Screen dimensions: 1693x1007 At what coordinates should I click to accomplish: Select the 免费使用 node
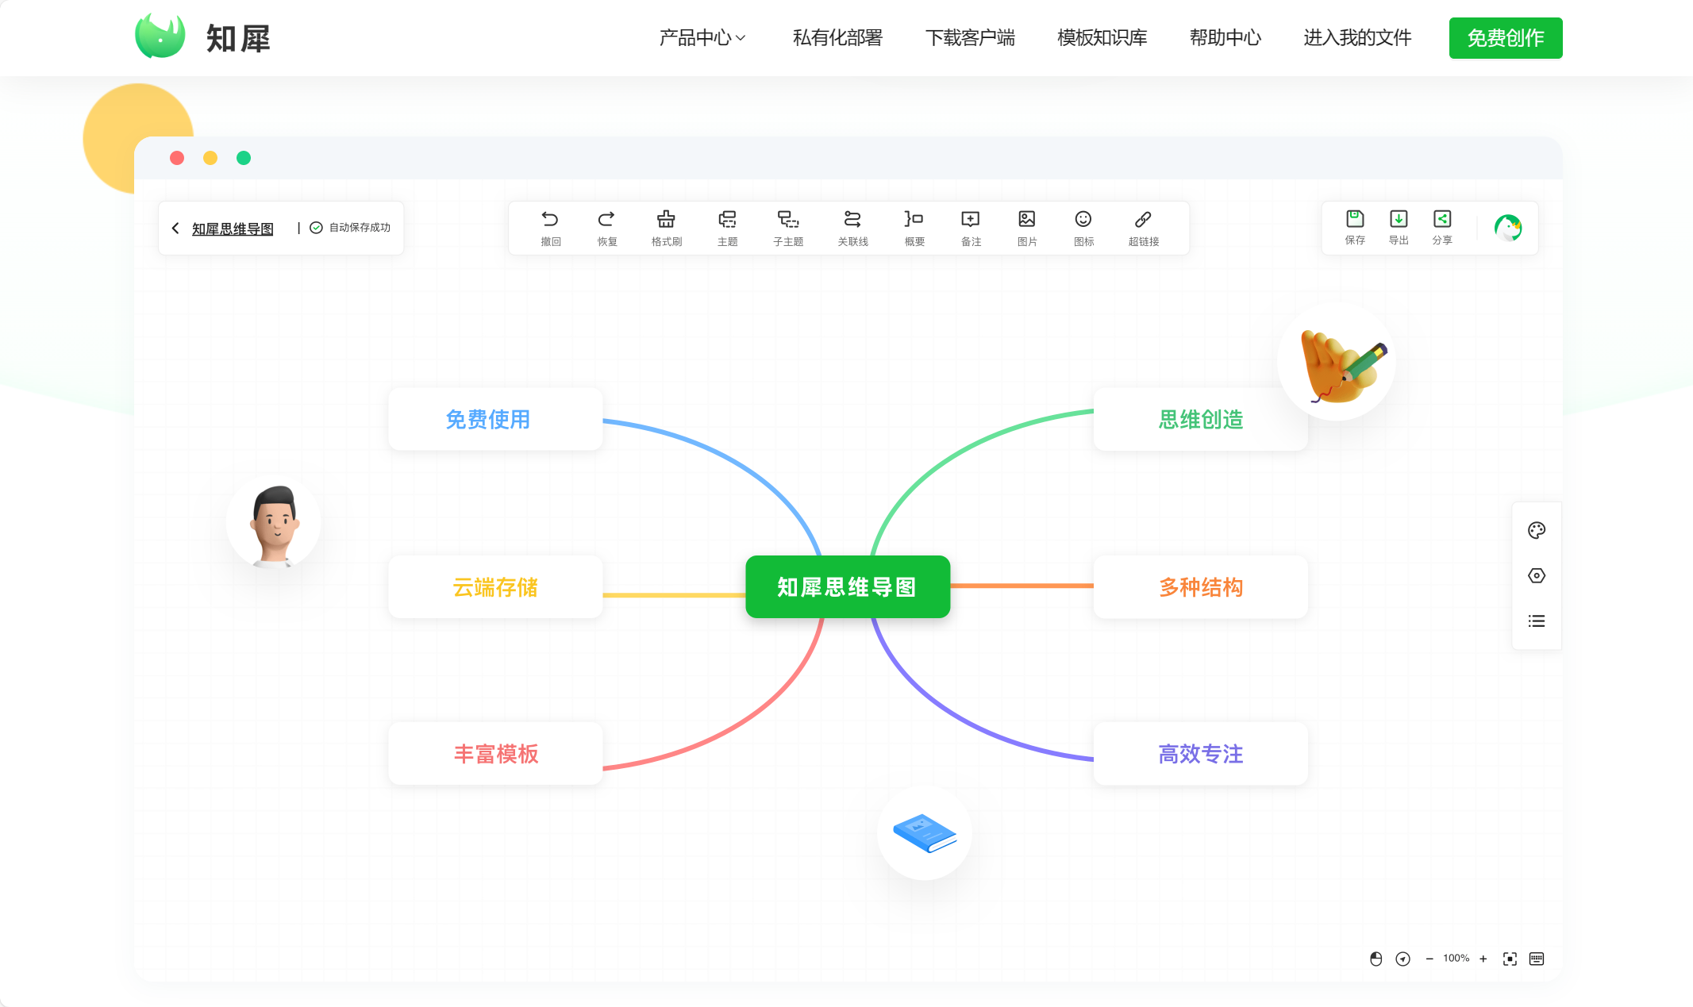(495, 419)
